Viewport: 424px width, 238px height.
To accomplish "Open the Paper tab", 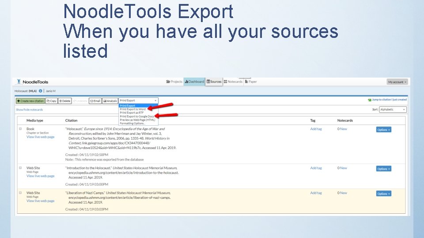I will (251, 82).
